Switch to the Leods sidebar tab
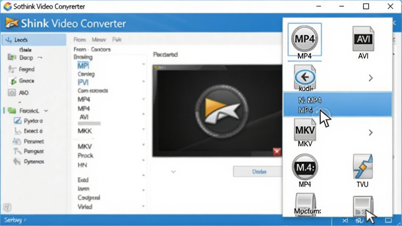Image resolution: width=402 pixels, height=226 pixels. [34, 40]
